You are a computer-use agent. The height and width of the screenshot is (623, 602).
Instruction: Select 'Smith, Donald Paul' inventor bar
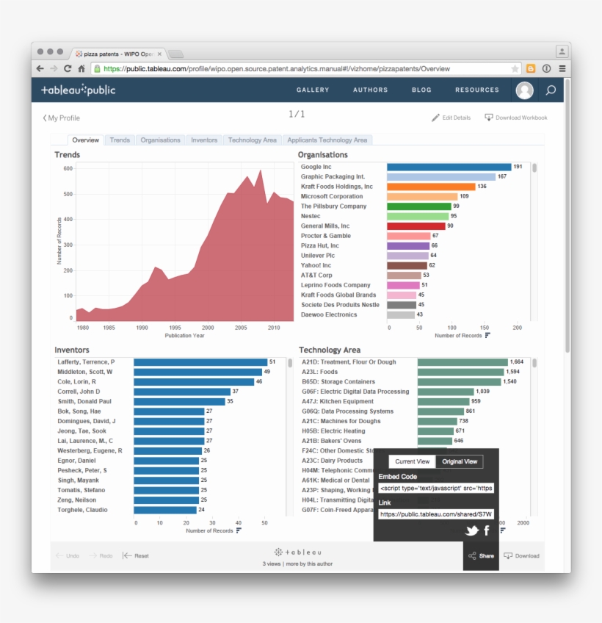pos(179,401)
